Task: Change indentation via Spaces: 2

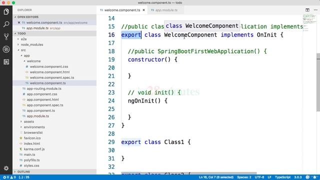Action: click(244, 177)
